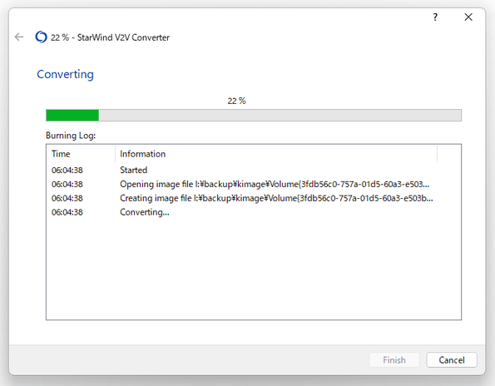Image resolution: width=495 pixels, height=386 pixels.
Task: Cancel the conversion in progress
Action: click(x=452, y=360)
